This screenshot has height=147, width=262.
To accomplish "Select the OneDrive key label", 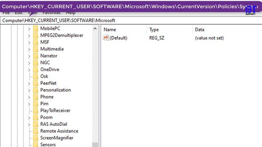I will 50,69.
